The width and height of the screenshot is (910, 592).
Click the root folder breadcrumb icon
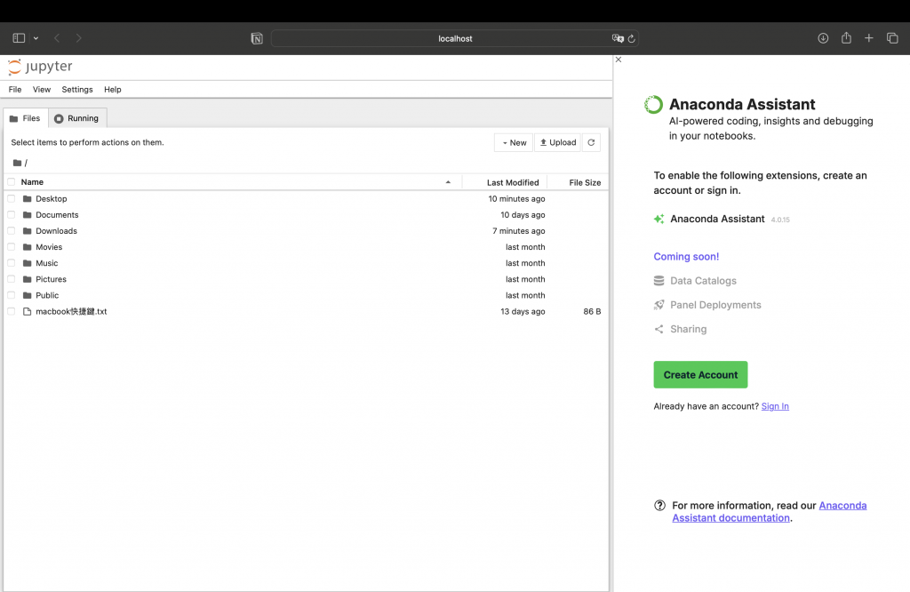(x=18, y=163)
